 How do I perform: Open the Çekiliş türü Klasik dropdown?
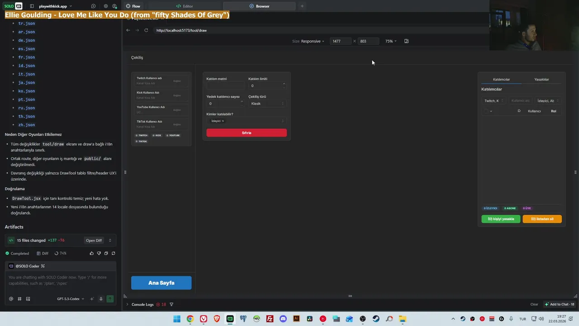(x=267, y=104)
